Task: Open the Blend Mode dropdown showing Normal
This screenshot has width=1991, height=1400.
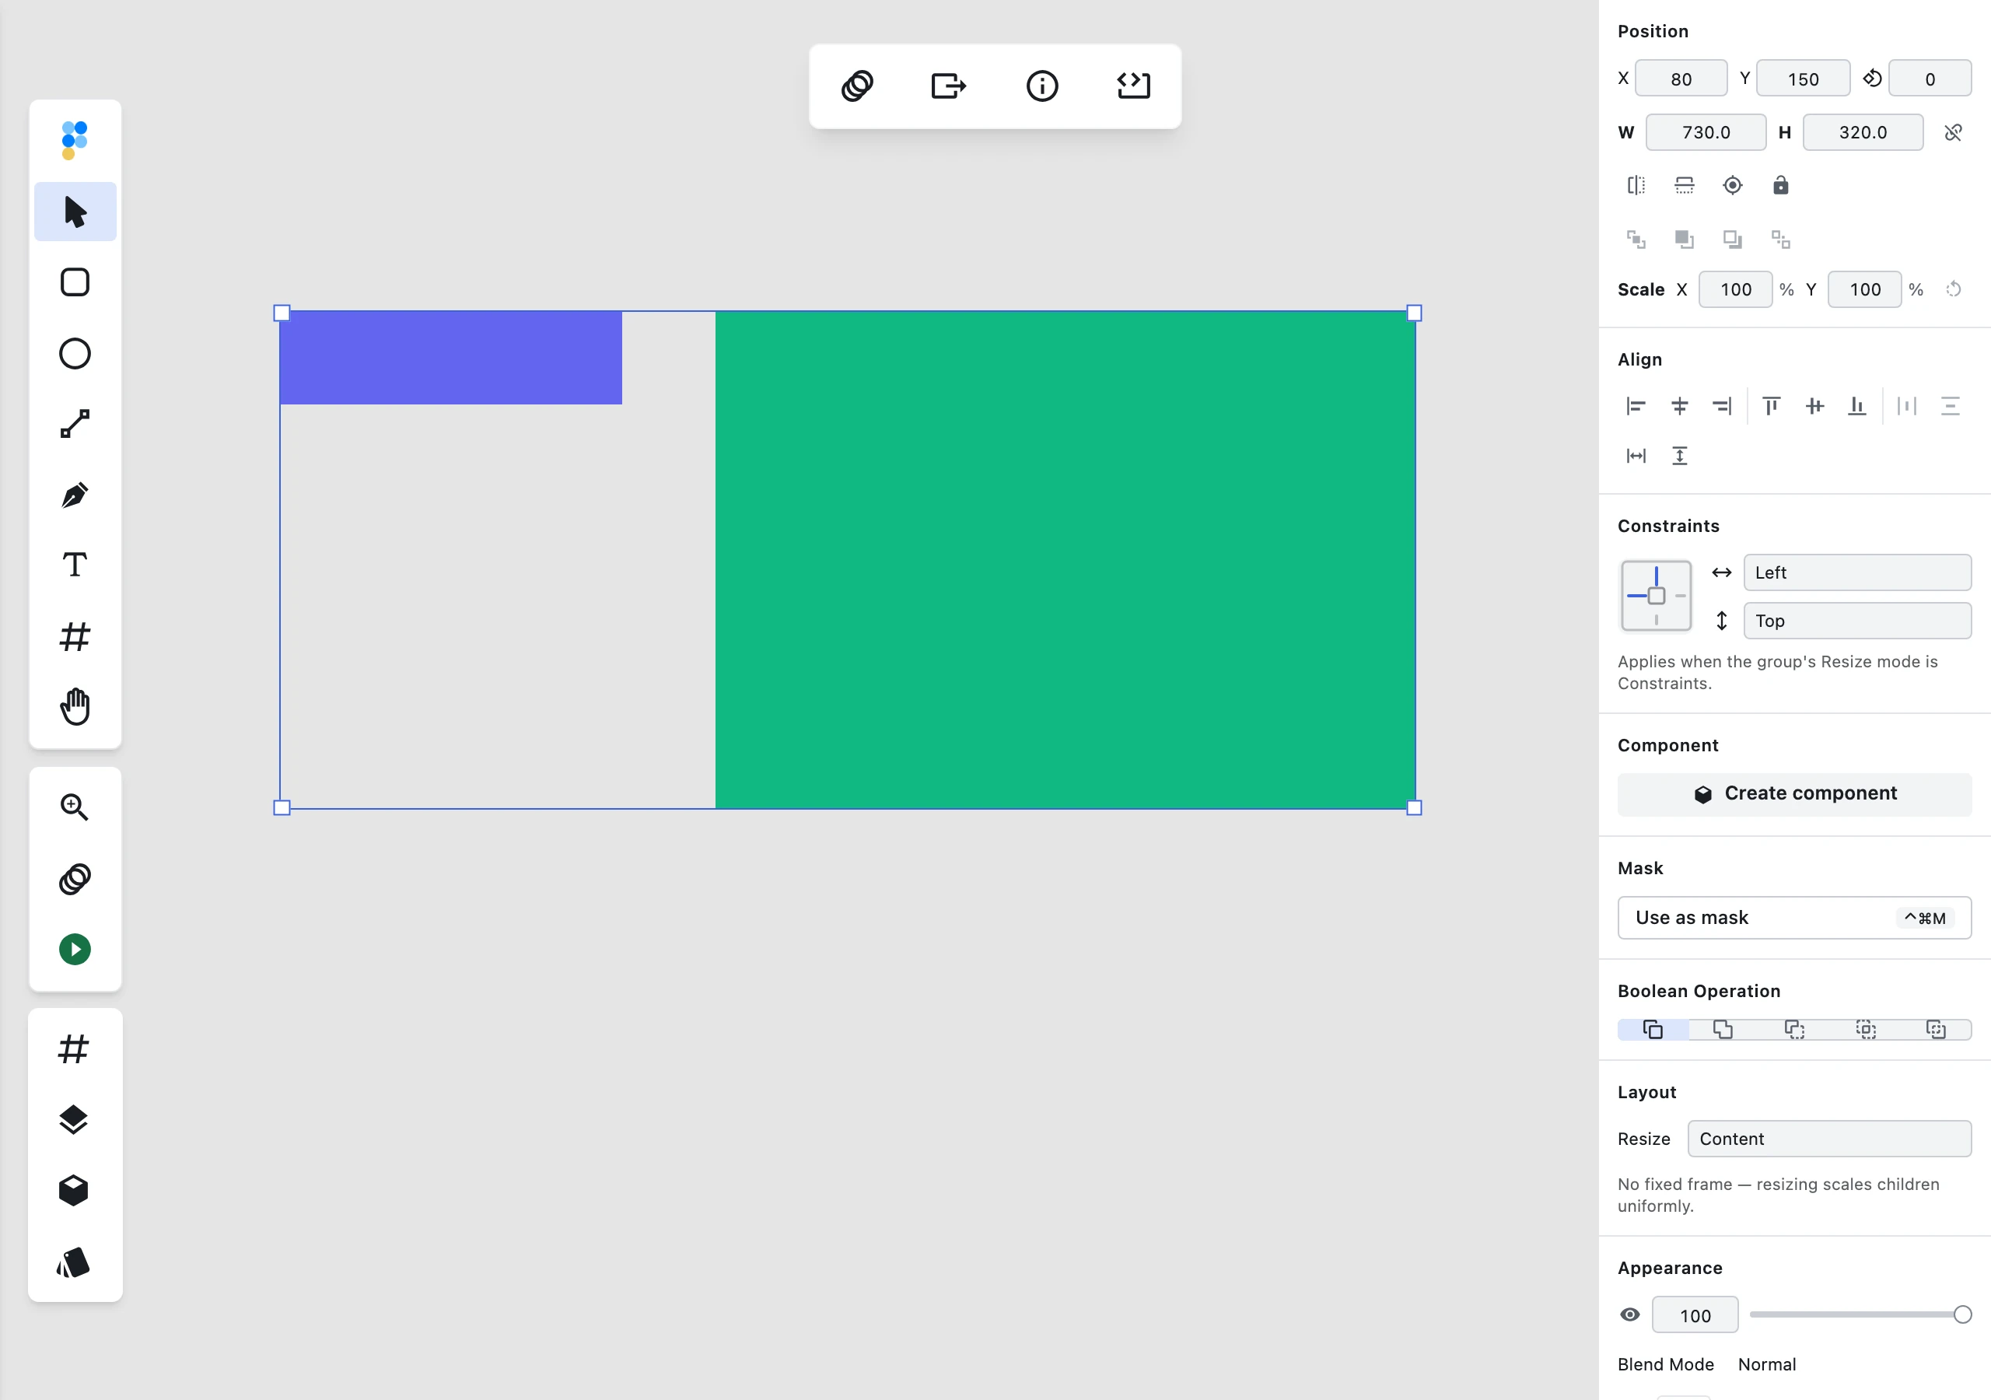Action: click(x=1767, y=1364)
